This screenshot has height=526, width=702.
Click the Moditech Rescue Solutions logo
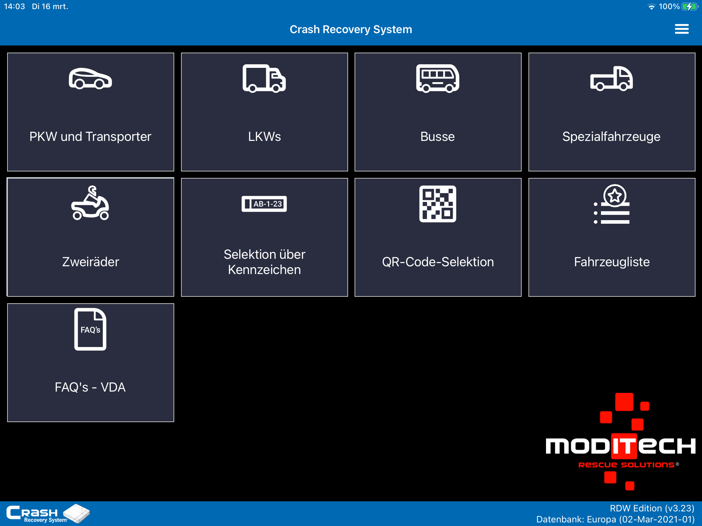click(621, 442)
